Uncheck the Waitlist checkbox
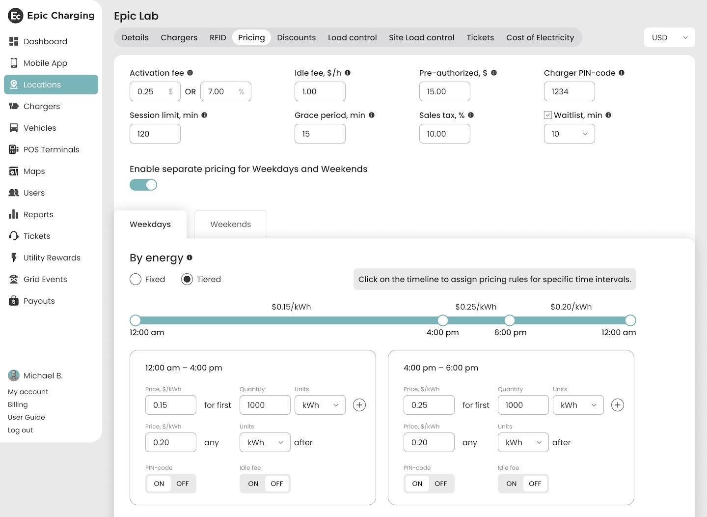 tap(548, 115)
